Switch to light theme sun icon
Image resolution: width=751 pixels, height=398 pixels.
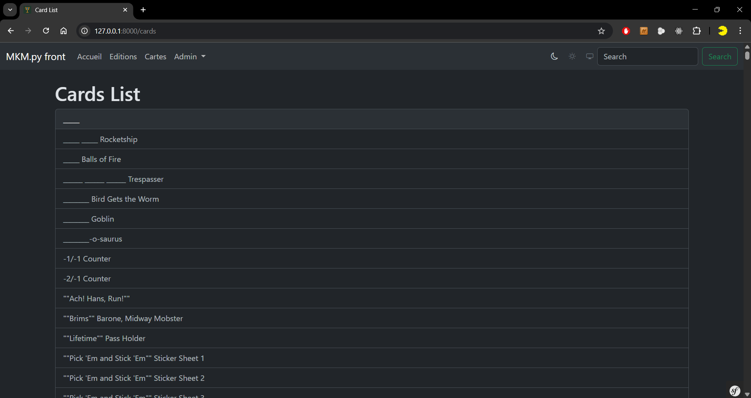pyautogui.click(x=572, y=57)
